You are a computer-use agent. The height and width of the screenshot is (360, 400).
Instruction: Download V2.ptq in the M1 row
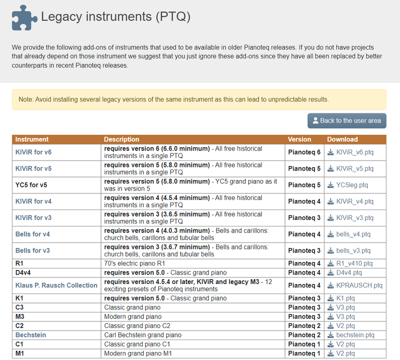tap(345, 353)
